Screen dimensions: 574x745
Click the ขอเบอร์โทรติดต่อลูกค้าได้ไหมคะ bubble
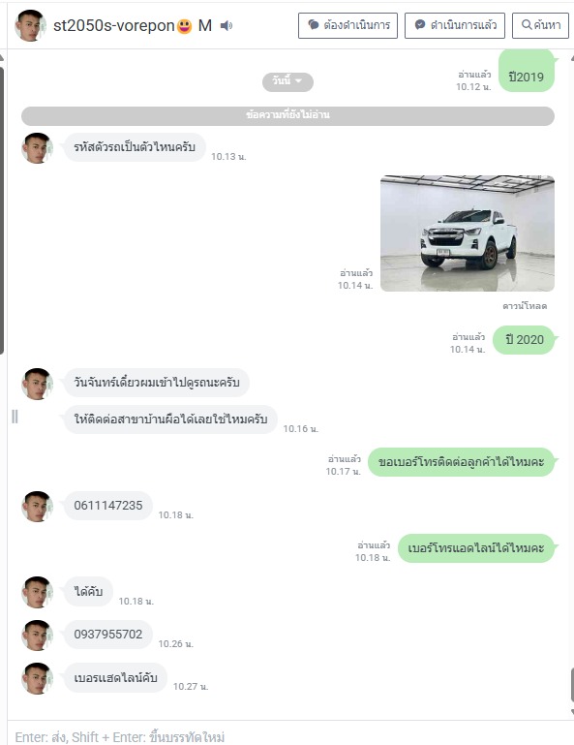(462, 462)
